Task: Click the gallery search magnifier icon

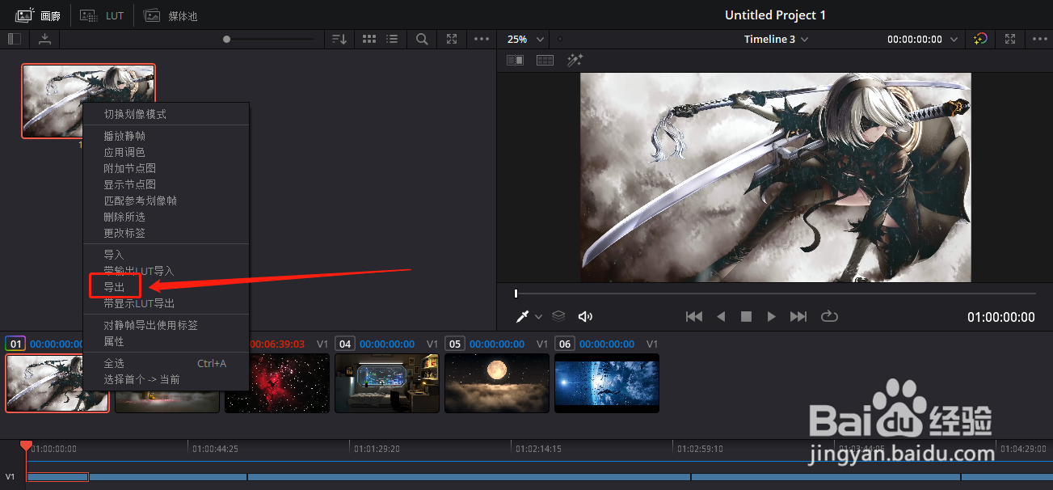Action: 422,39
